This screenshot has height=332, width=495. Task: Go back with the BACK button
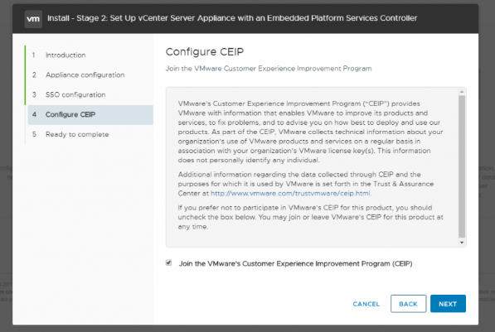pyautogui.click(x=408, y=304)
